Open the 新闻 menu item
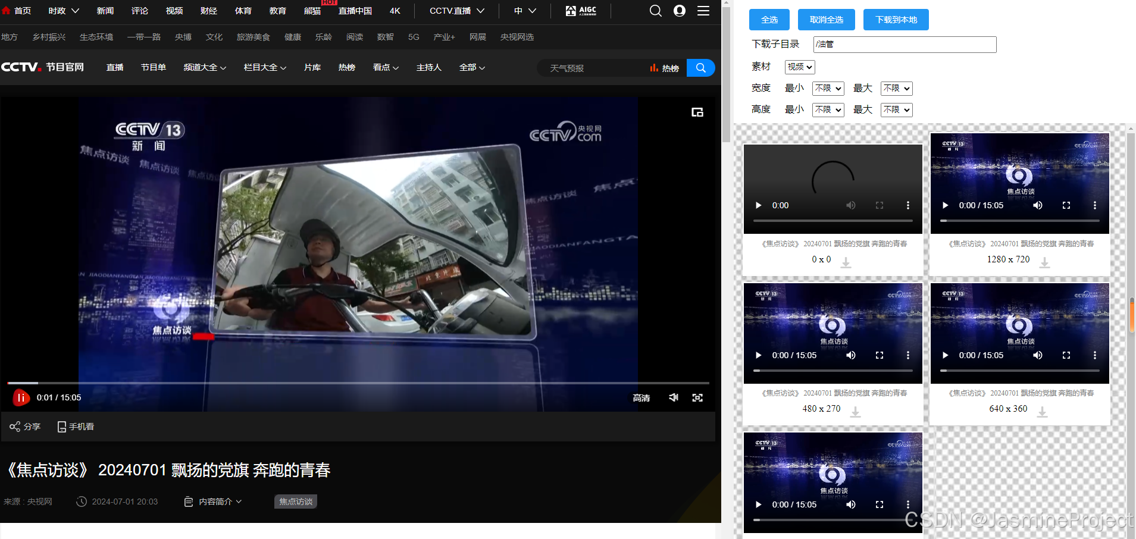1136x539 pixels. pos(105,11)
